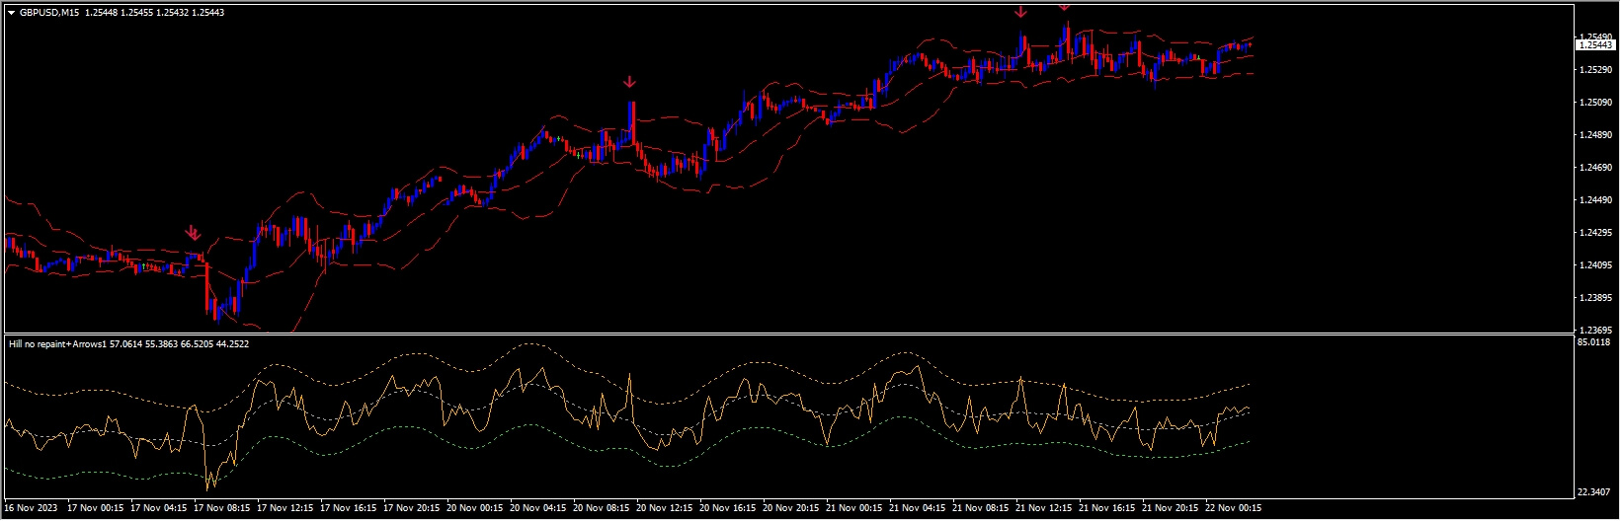Click the 21 Nov 20:15 time axis label
The height and width of the screenshot is (521, 1621).
coord(1171,508)
